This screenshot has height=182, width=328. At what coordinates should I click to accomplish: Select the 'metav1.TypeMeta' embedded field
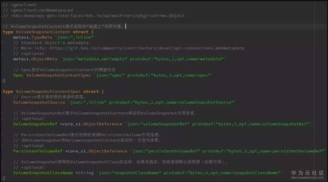[x=33, y=37]
